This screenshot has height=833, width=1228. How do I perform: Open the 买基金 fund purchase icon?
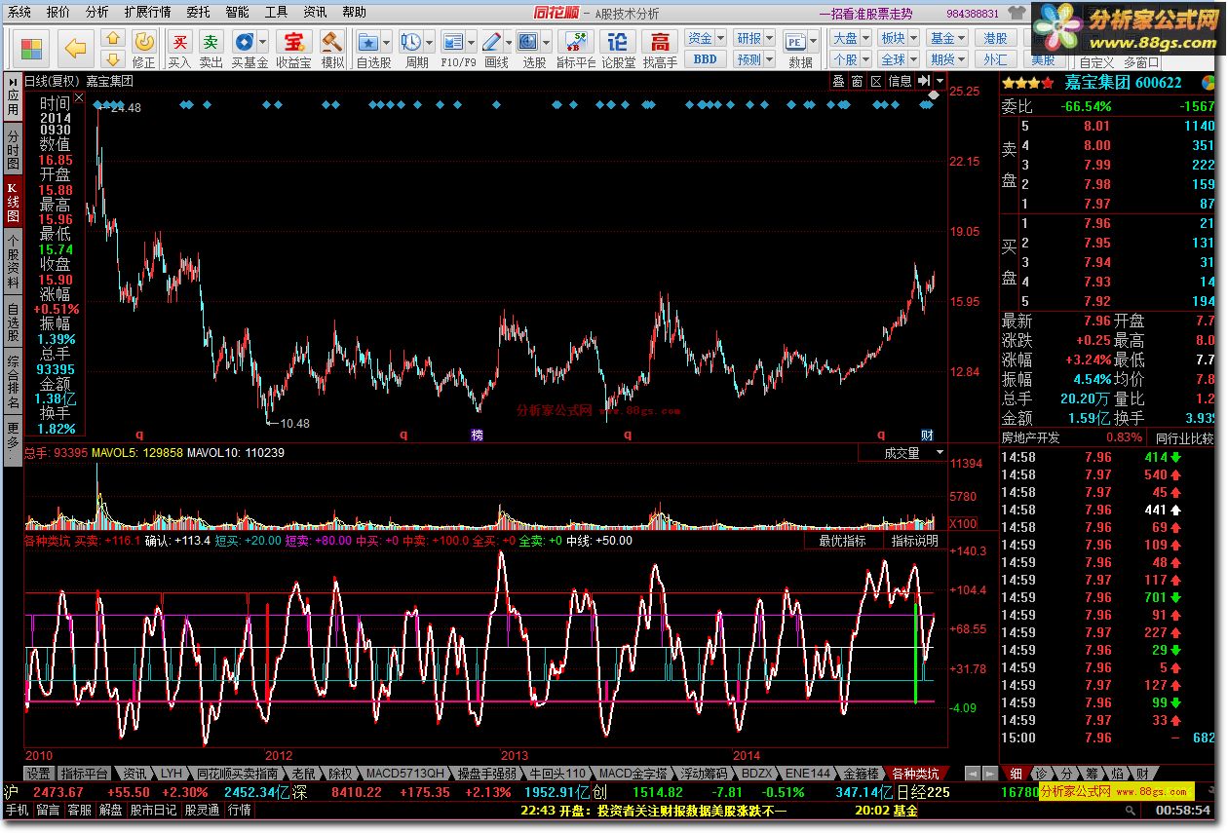244,42
